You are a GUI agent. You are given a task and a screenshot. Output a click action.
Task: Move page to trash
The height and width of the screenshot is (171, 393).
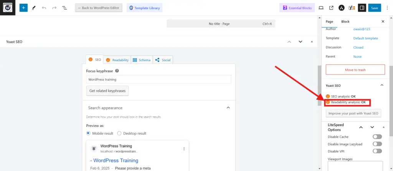(355, 70)
